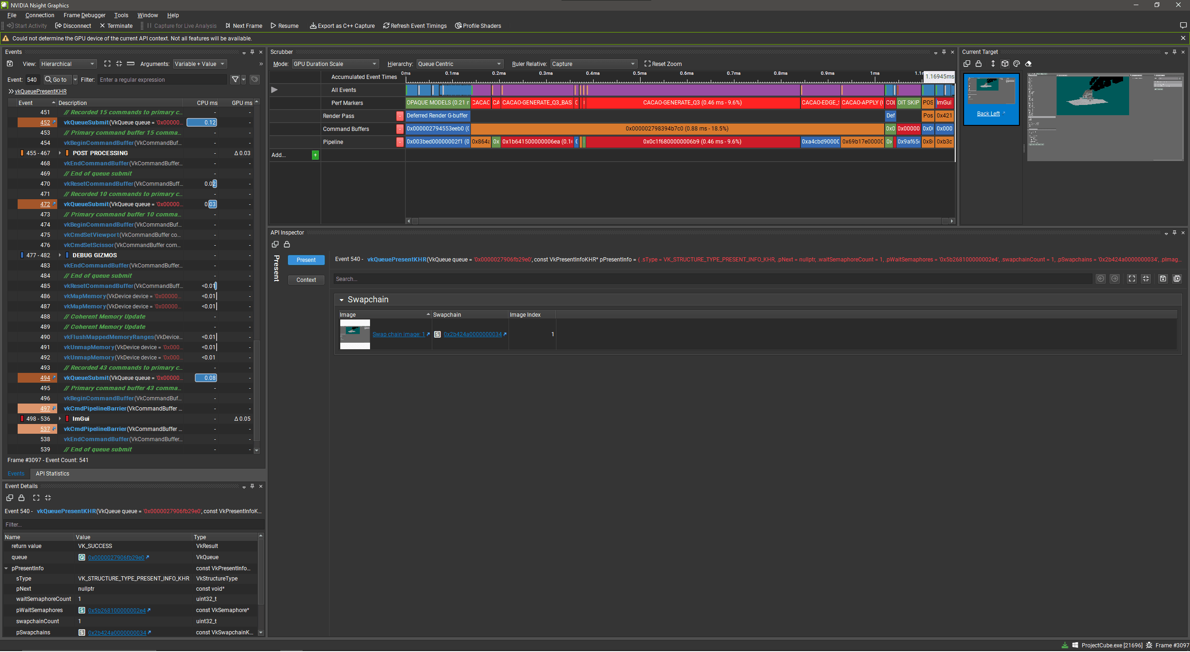Image resolution: width=1190 pixels, height=652 pixels.
Task: Open the Frame Debugger menu
Action: point(84,15)
